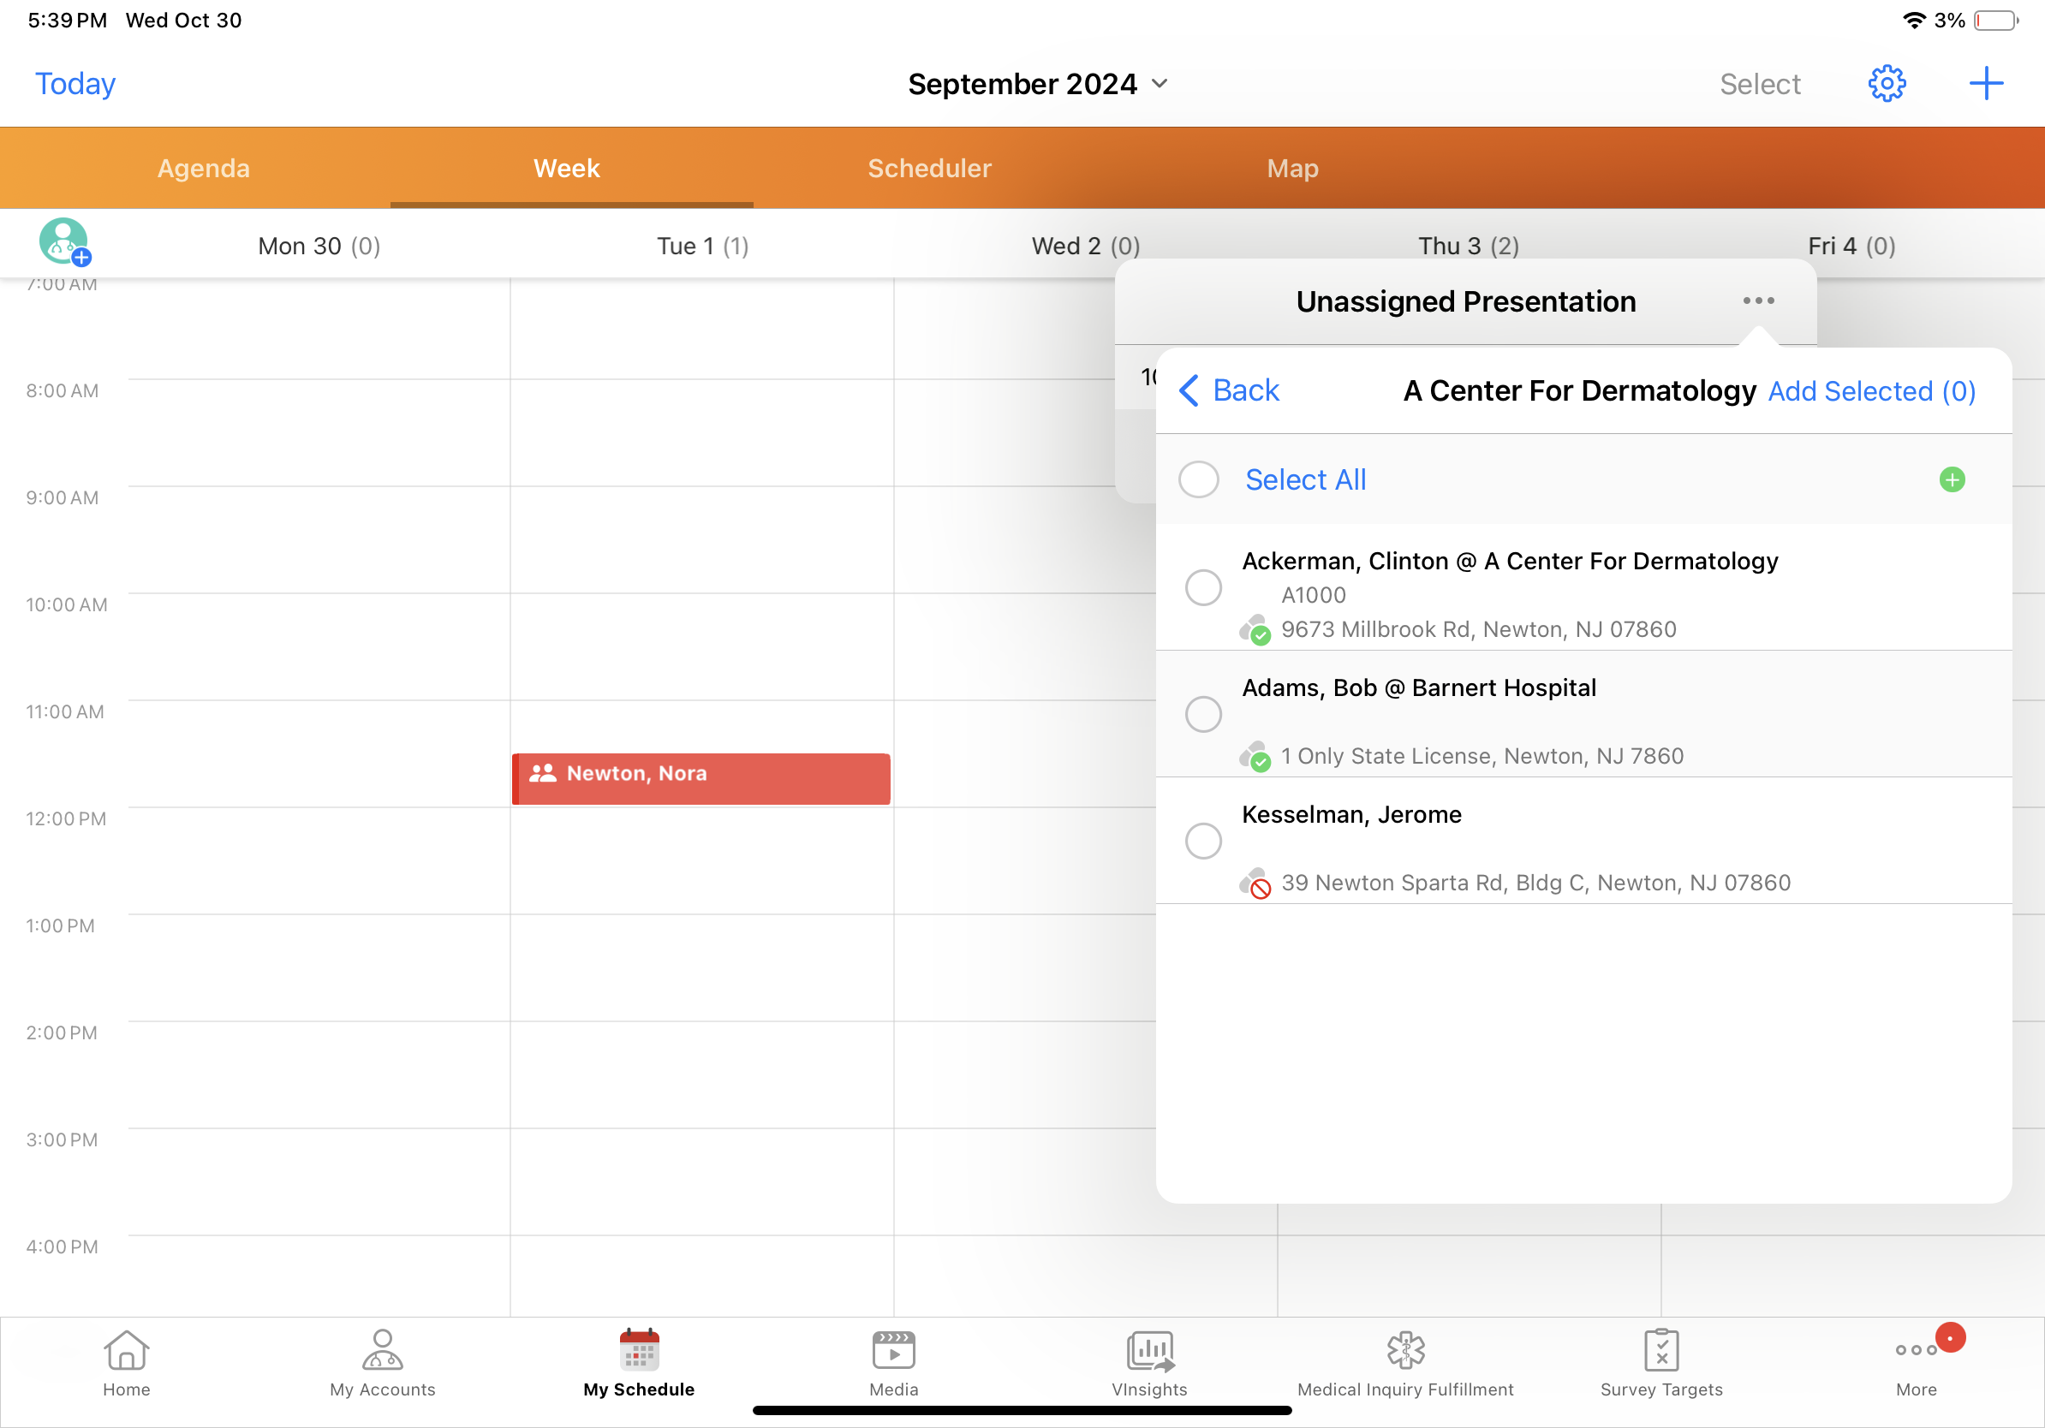Tap the plus icon to add entry
The width and height of the screenshot is (2045, 1428).
tap(1985, 84)
